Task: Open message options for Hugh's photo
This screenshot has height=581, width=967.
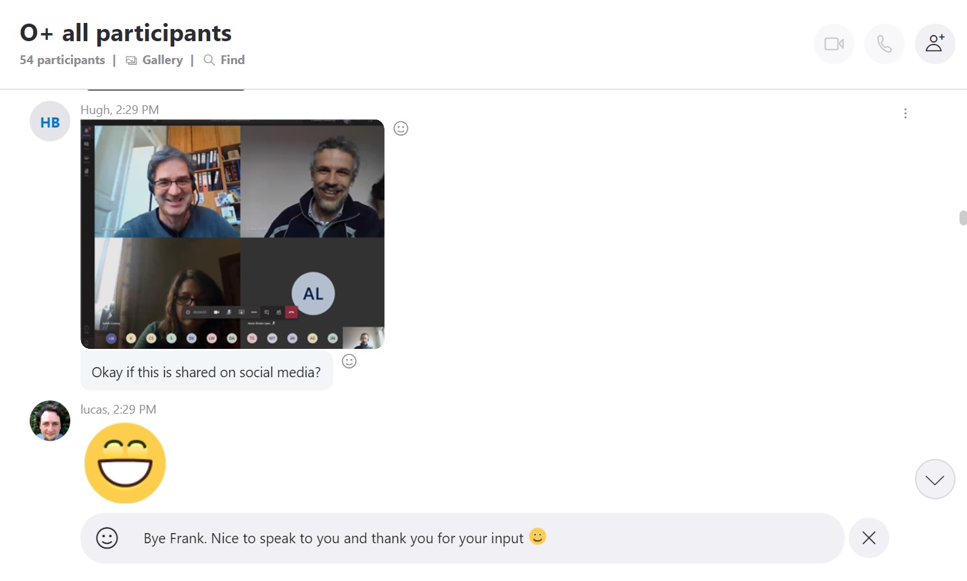Action: (x=905, y=113)
